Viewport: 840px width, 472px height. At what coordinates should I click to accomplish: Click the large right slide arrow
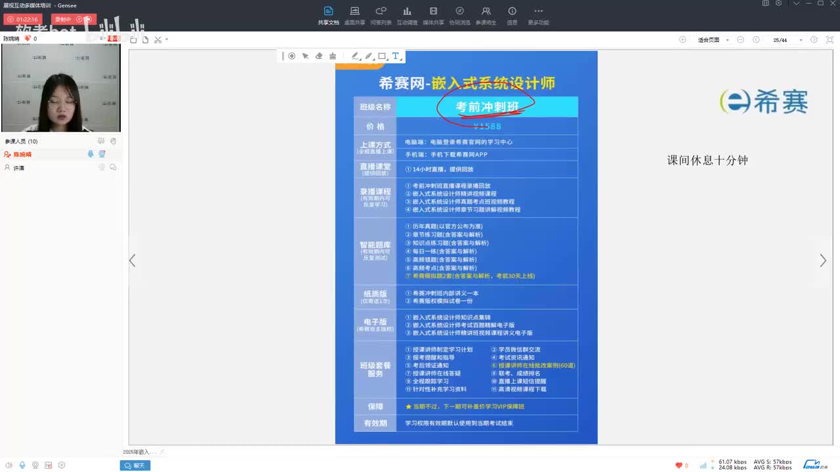tap(823, 260)
